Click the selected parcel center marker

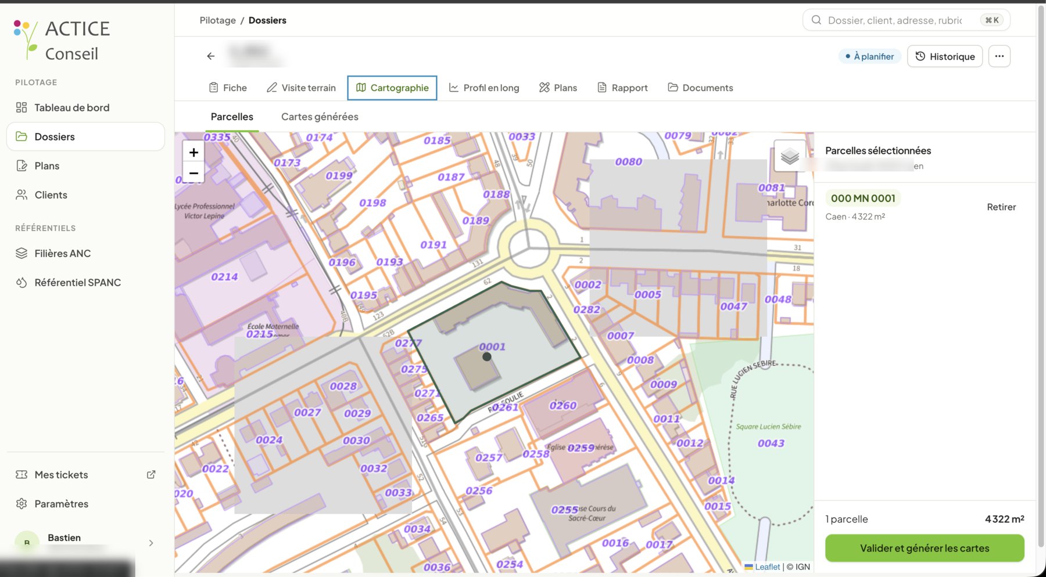[487, 357]
